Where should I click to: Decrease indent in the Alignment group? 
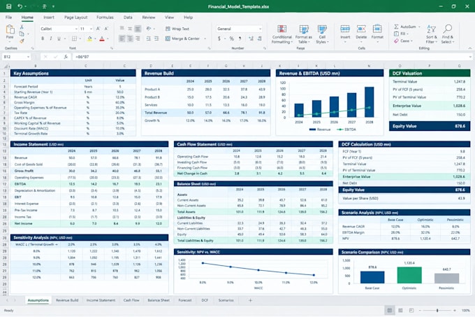(148, 38)
